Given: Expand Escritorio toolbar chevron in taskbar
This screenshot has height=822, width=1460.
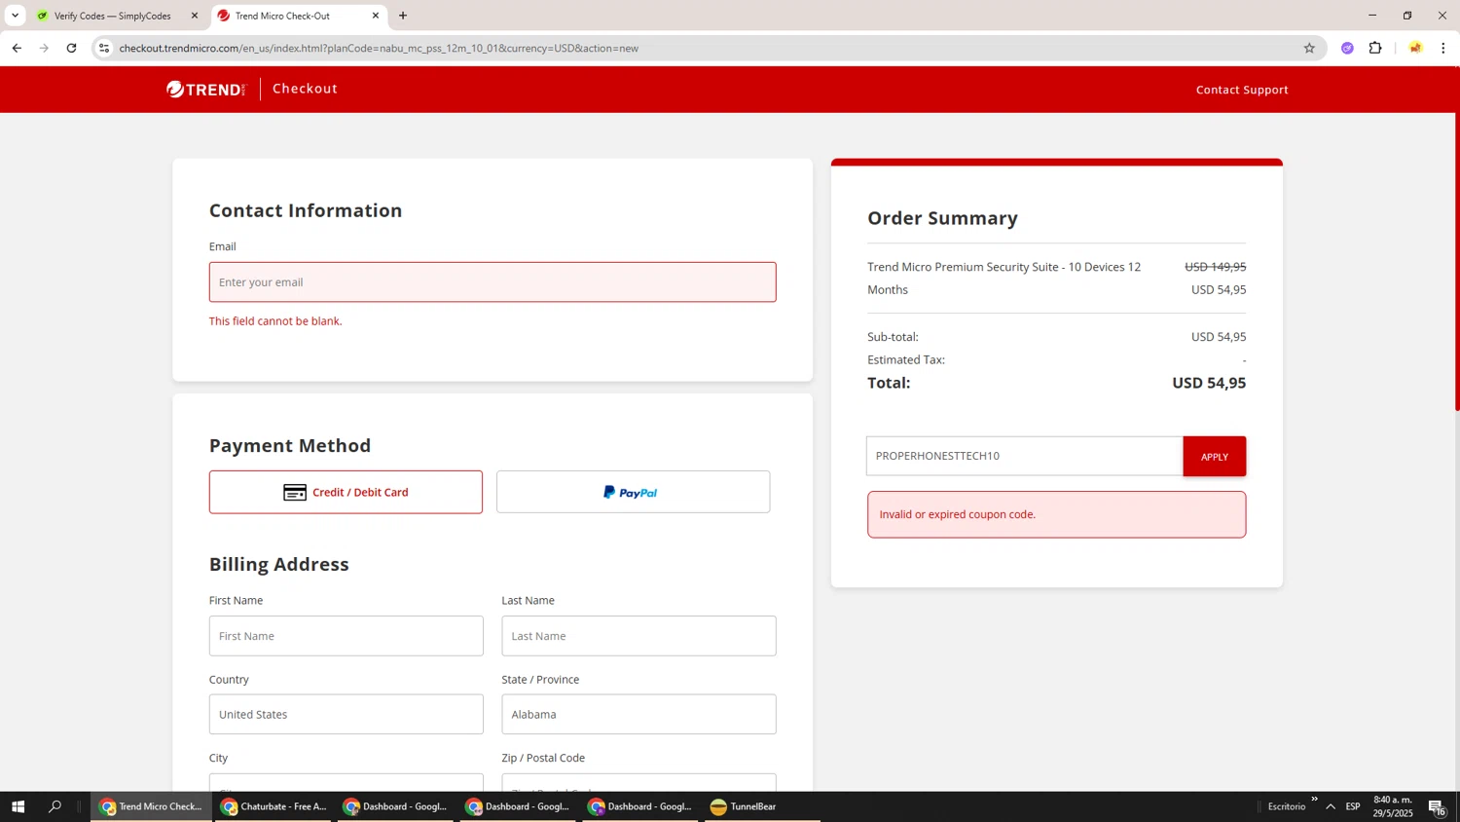Looking at the screenshot, I should click(x=1314, y=800).
